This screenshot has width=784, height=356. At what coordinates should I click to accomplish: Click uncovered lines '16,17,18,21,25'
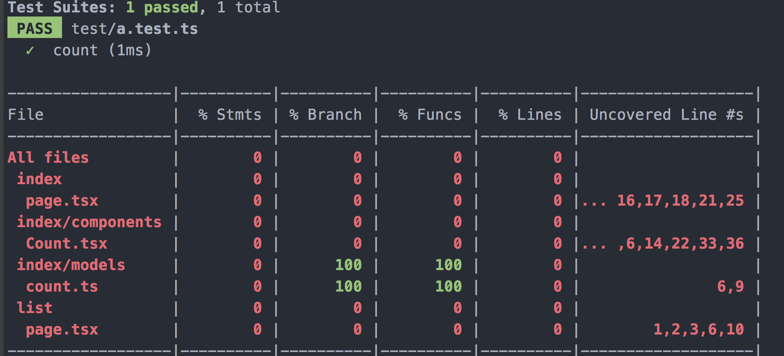(681, 201)
